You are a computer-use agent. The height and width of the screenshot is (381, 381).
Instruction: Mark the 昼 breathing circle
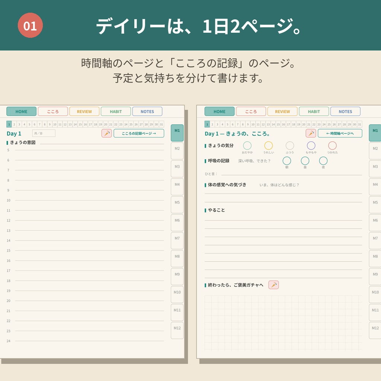pyautogui.click(x=305, y=161)
